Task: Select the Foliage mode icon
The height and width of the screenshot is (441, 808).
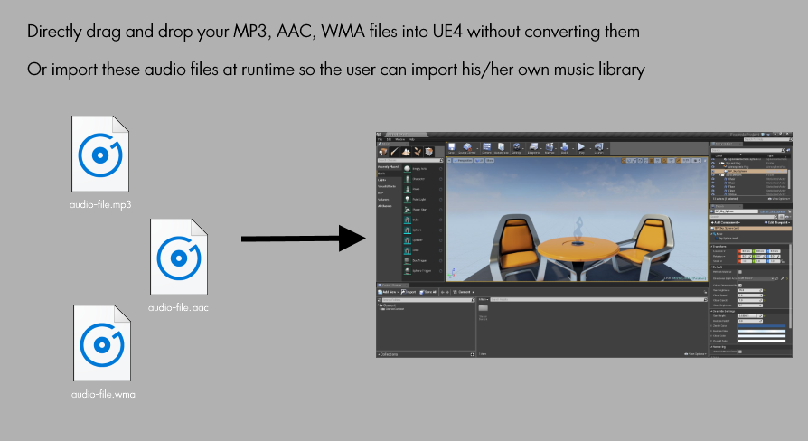Action: (418, 152)
